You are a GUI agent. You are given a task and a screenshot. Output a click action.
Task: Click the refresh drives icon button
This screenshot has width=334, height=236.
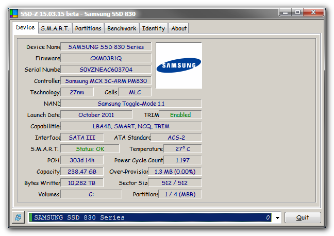point(18,217)
